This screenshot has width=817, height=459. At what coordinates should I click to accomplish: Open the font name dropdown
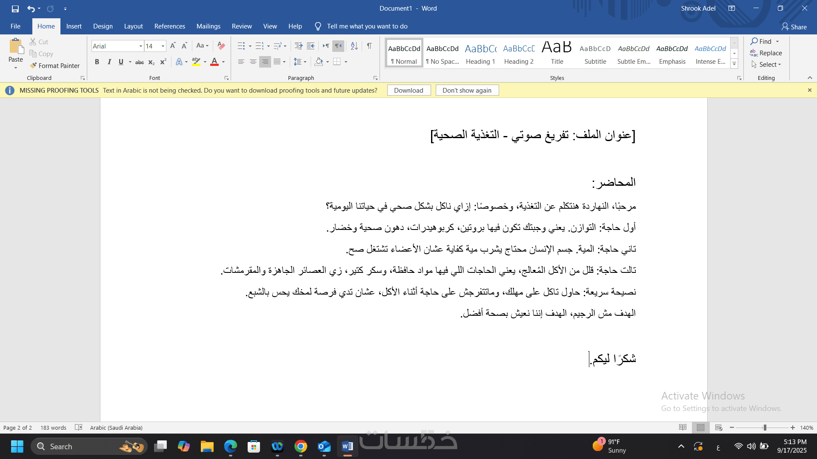(140, 46)
